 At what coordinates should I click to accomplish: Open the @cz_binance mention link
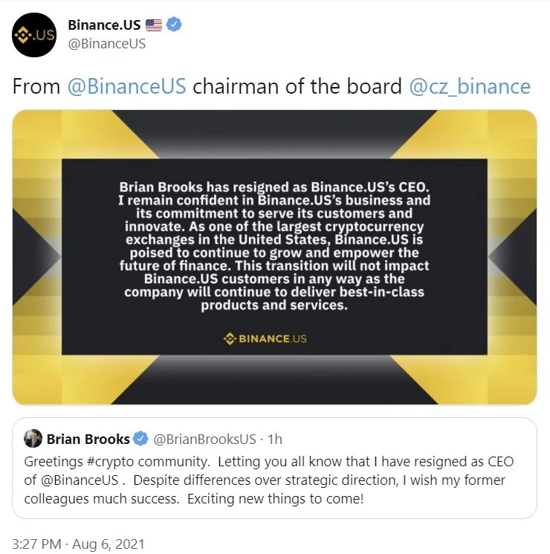point(470,86)
